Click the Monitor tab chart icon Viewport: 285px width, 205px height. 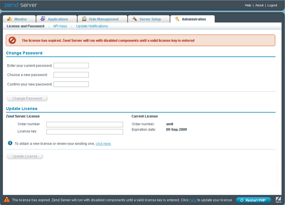[10, 19]
